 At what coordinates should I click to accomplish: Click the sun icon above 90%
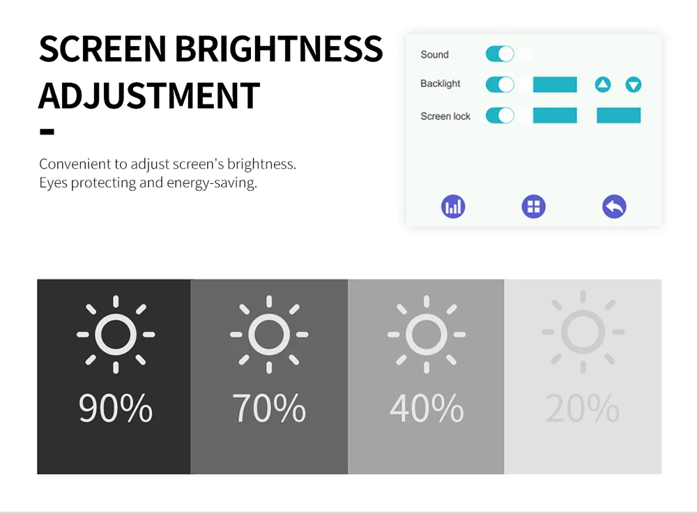tap(116, 335)
